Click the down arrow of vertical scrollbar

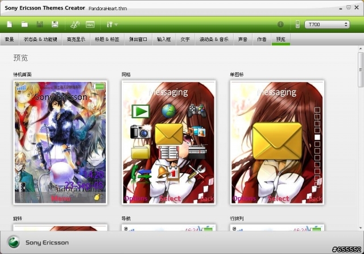pyautogui.click(x=361, y=228)
